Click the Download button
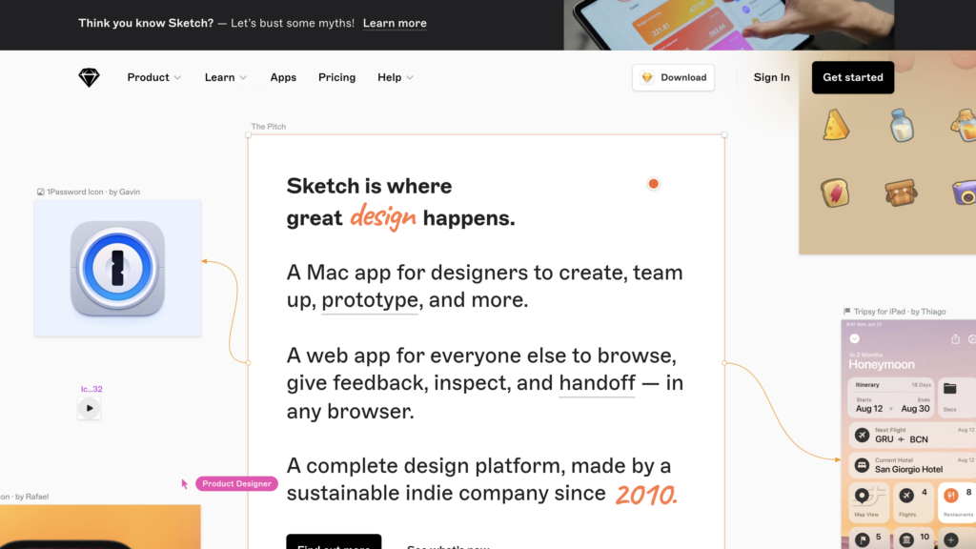The image size is (976, 549). pyautogui.click(x=674, y=77)
